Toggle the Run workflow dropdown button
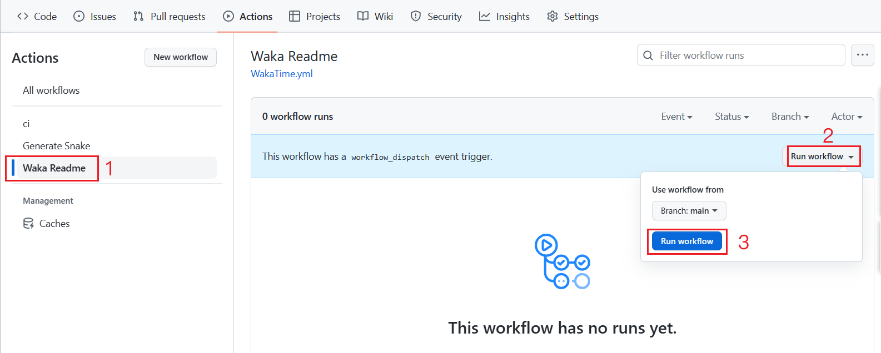This screenshot has width=881, height=353. tap(822, 157)
